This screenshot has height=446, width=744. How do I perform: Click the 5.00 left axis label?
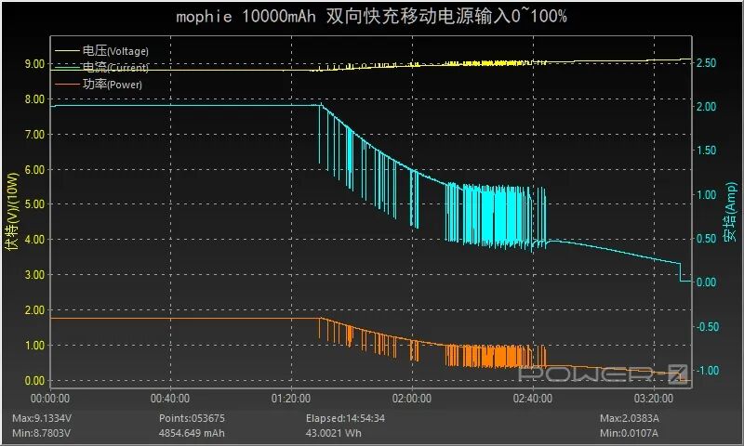(34, 204)
